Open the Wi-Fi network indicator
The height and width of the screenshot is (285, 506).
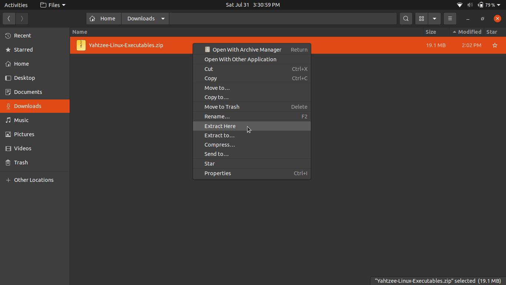coord(460,5)
